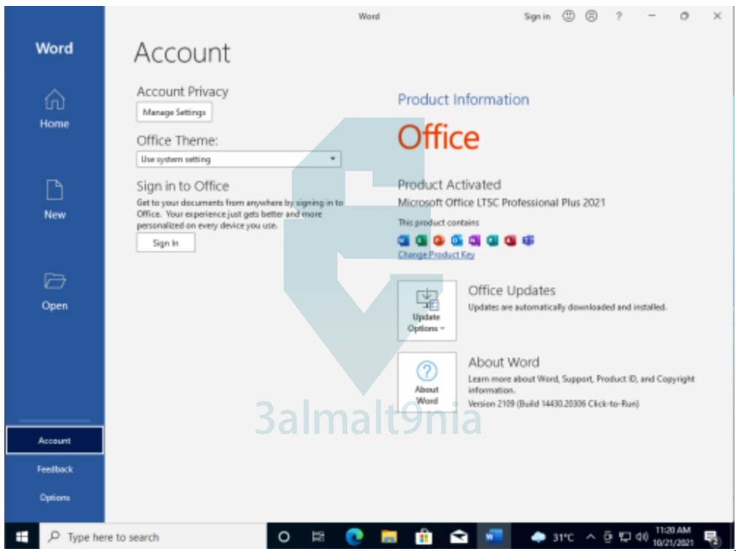Click the OneNote icon under product contains

[x=475, y=241]
